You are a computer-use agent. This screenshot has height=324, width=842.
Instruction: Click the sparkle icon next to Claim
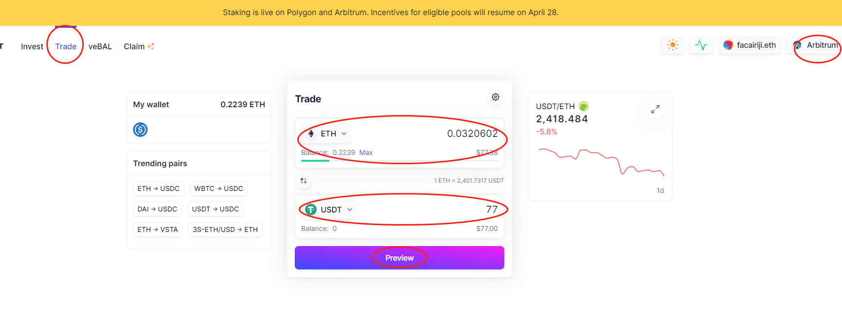click(151, 46)
